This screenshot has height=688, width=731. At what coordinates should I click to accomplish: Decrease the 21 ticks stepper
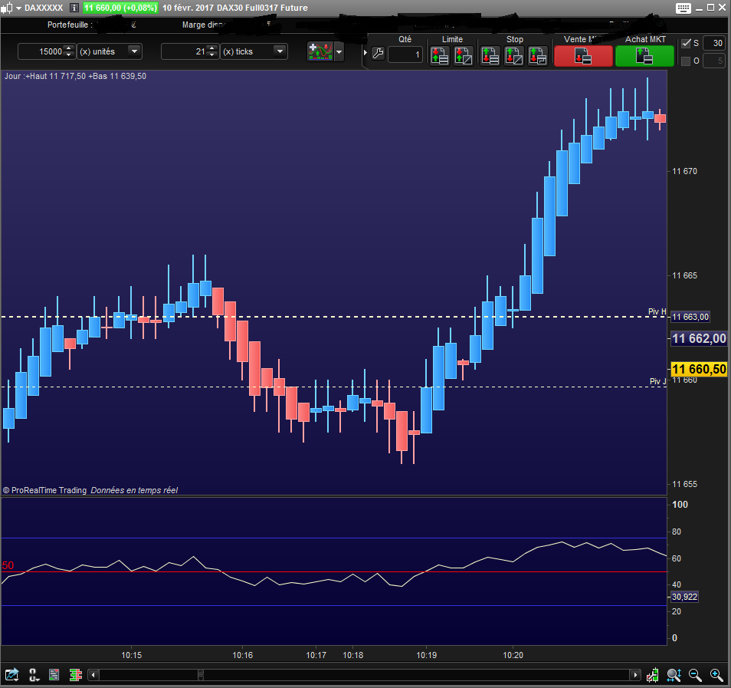[x=211, y=55]
